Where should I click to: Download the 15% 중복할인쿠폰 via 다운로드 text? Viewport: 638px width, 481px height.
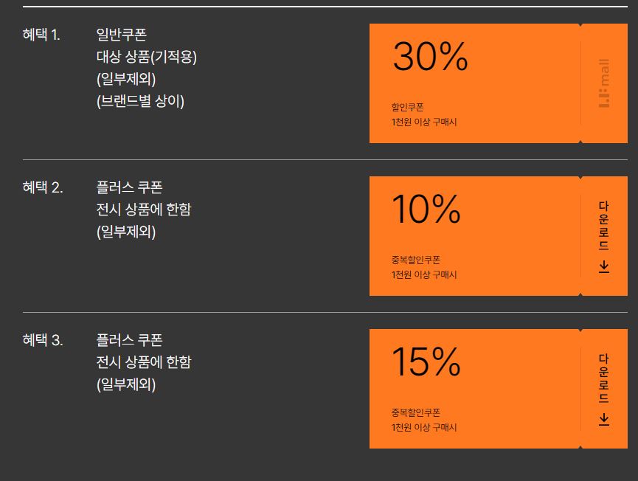click(x=604, y=378)
